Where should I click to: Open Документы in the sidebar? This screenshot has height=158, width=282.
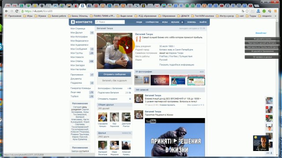[76, 79]
